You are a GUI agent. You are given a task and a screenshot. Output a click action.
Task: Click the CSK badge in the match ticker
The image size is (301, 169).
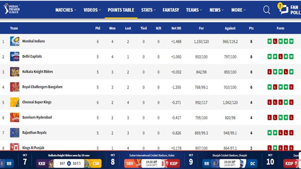[93, 163]
